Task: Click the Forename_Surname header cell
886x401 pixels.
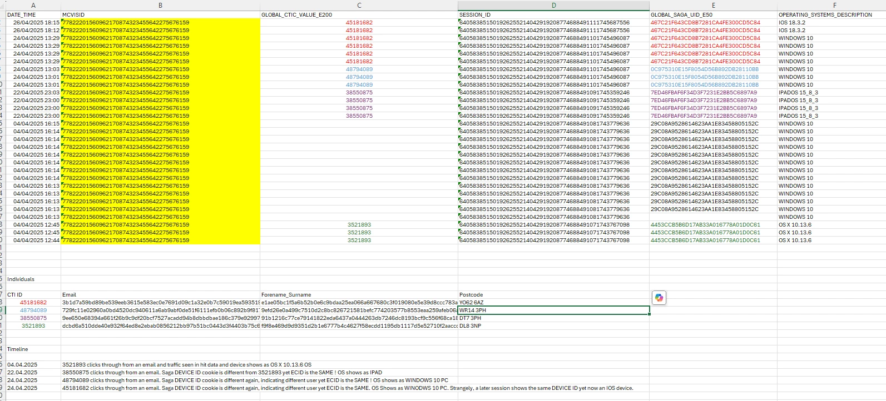Action: coord(359,295)
